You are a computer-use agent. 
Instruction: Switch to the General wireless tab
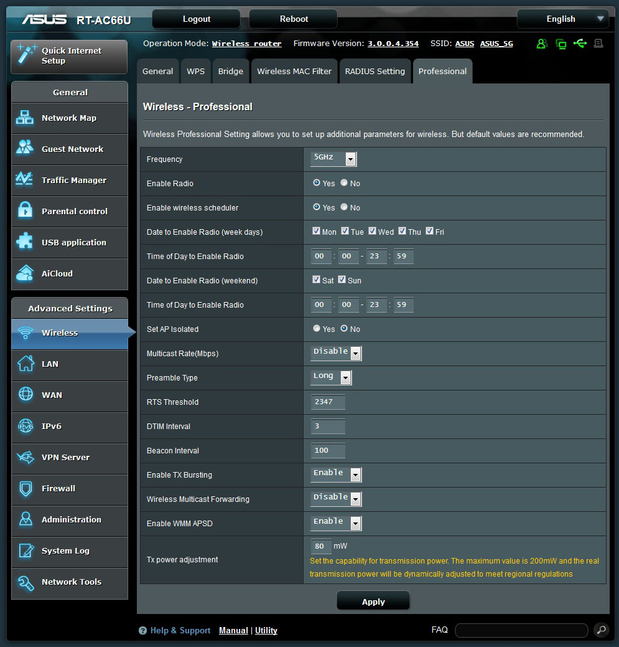(158, 72)
